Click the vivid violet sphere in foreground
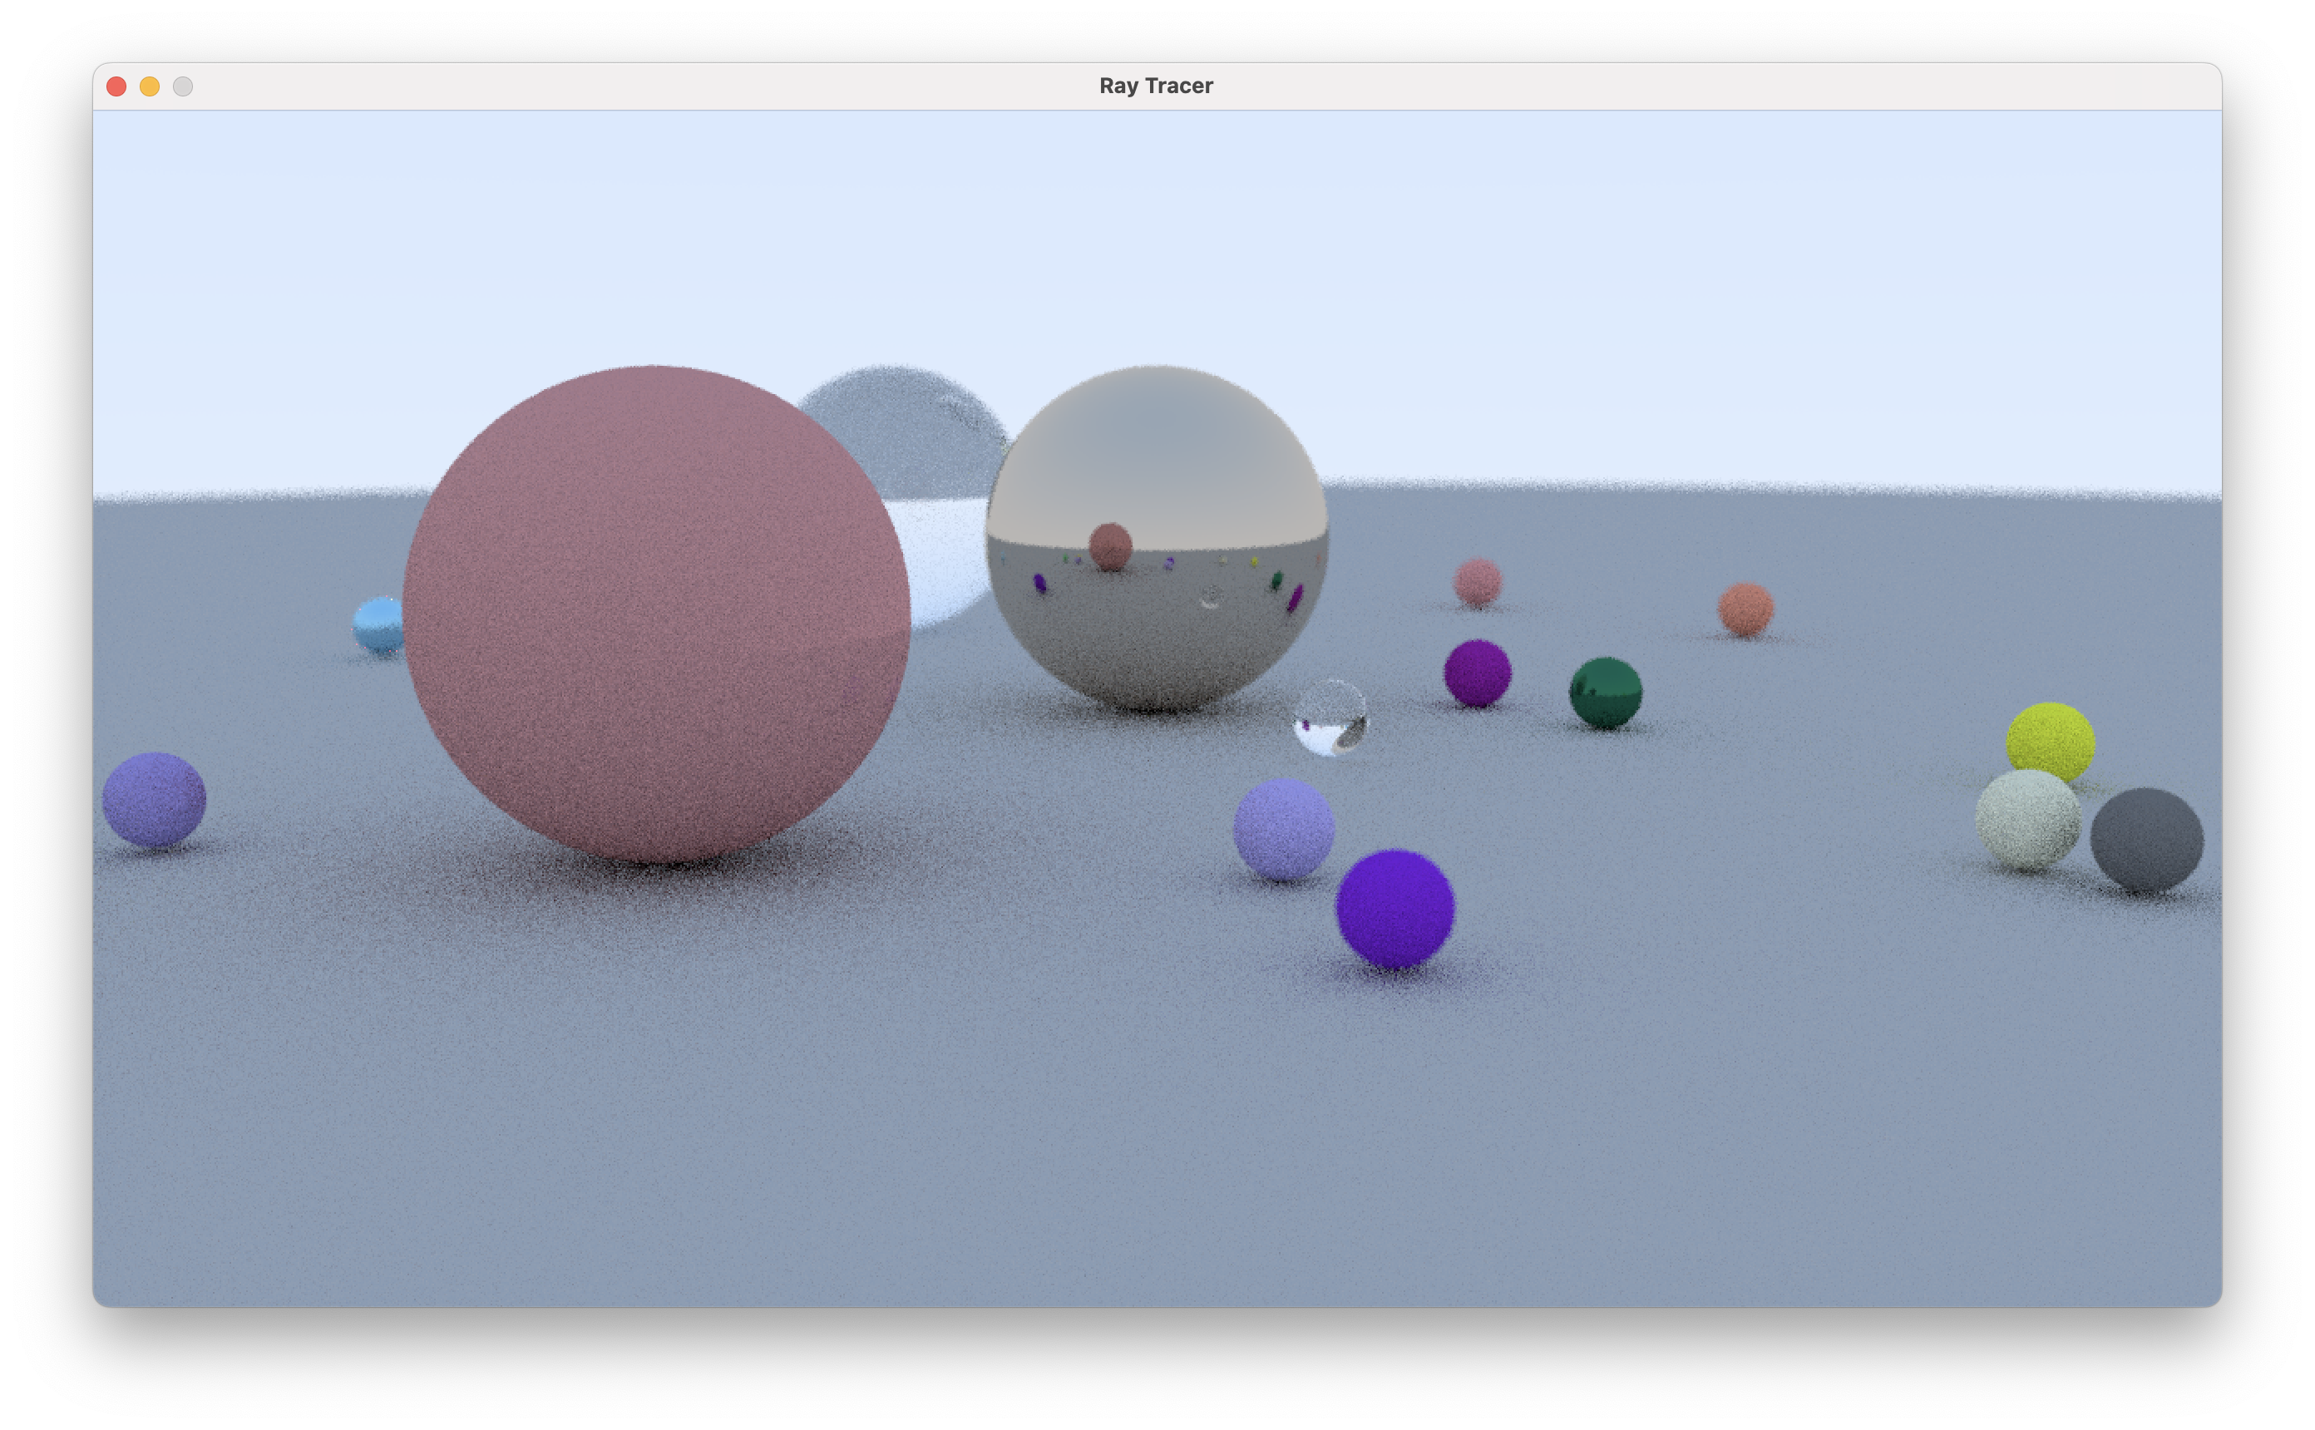This screenshot has width=2315, height=1430. (x=1394, y=909)
